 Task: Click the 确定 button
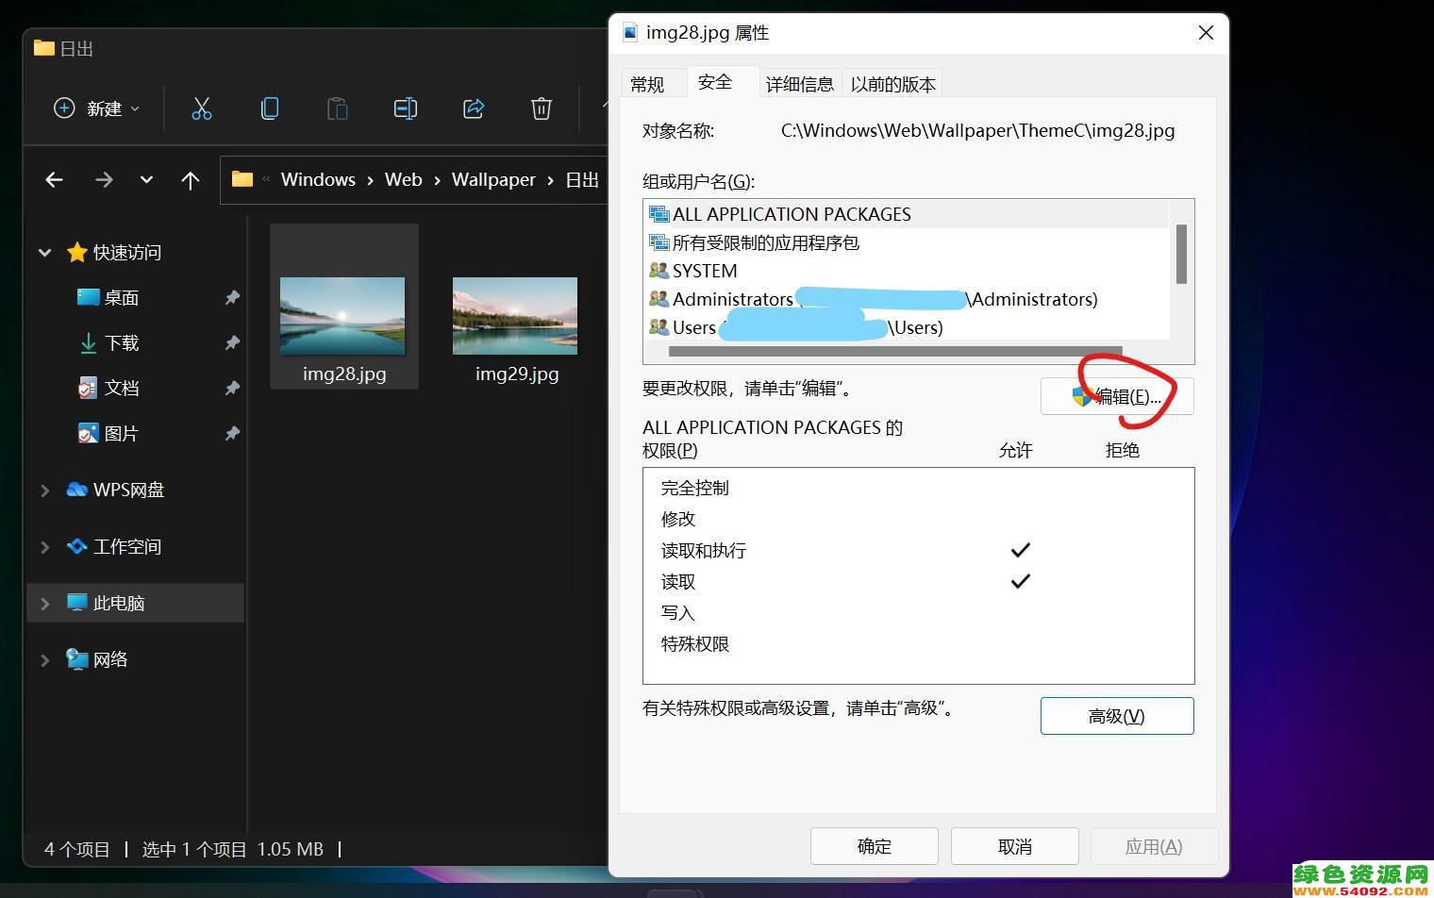(875, 846)
